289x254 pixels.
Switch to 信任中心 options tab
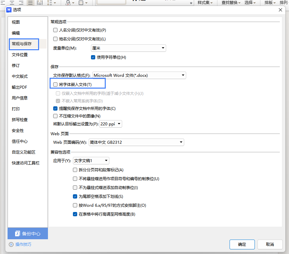(20, 141)
